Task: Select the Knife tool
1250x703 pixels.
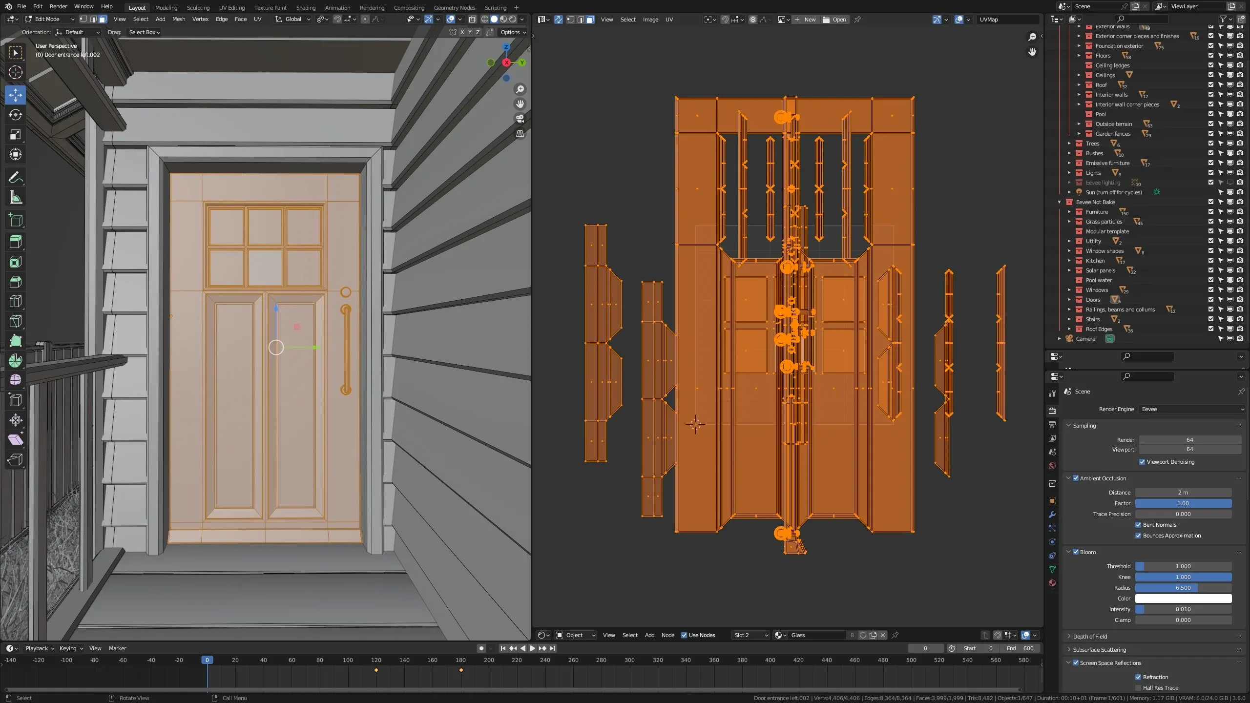Action: [x=15, y=321]
